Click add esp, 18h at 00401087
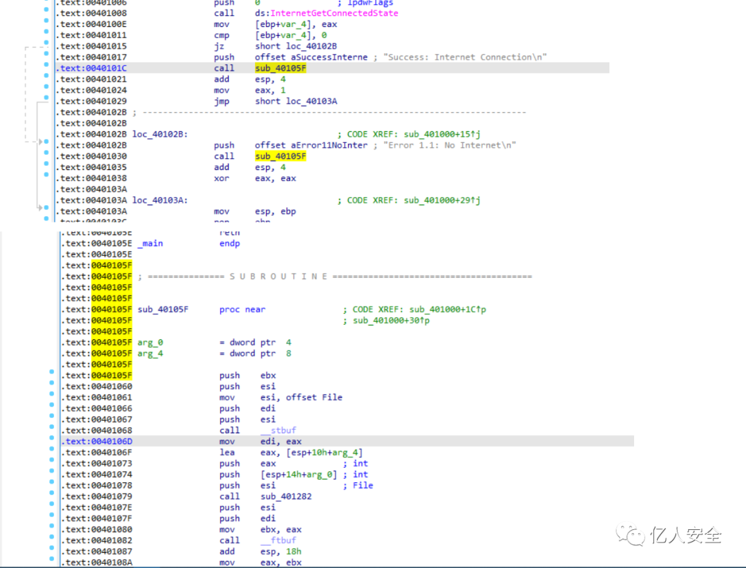Image resolution: width=746 pixels, height=568 pixels. tap(260, 551)
